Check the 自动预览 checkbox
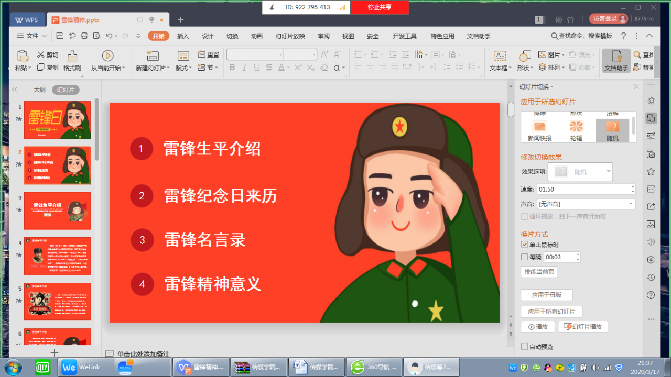Screen dimensions: 671x377 coord(525,347)
